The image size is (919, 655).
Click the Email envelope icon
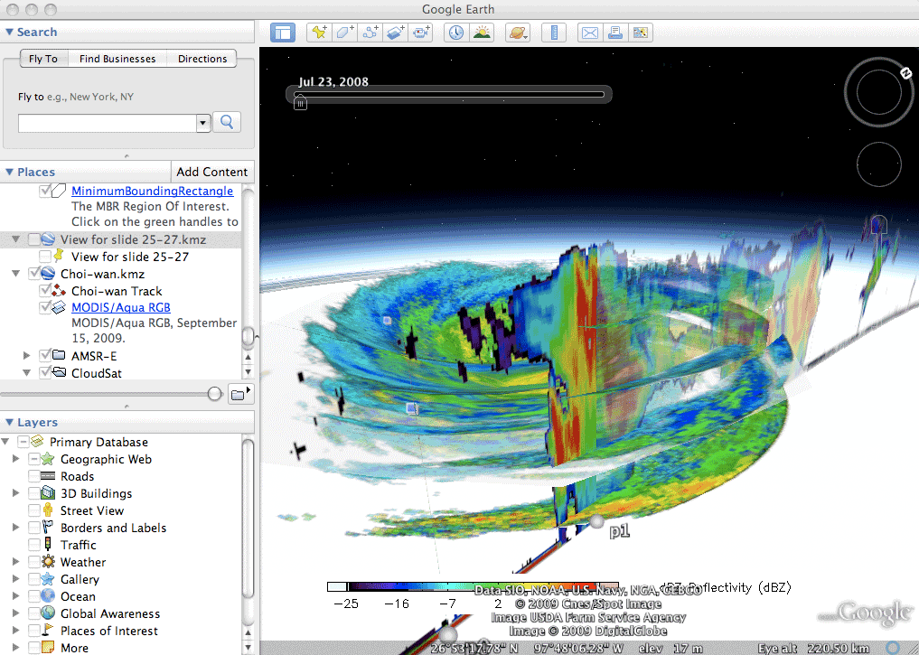(x=589, y=33)
